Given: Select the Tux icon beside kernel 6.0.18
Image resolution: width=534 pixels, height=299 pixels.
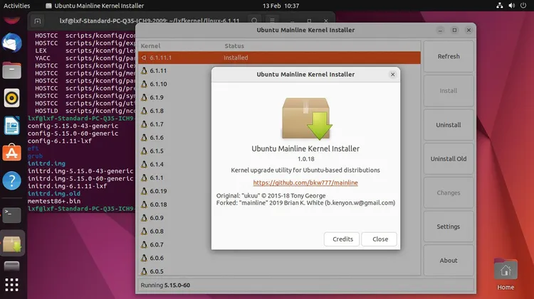Looking at the screenshot, I should point(144,205).
